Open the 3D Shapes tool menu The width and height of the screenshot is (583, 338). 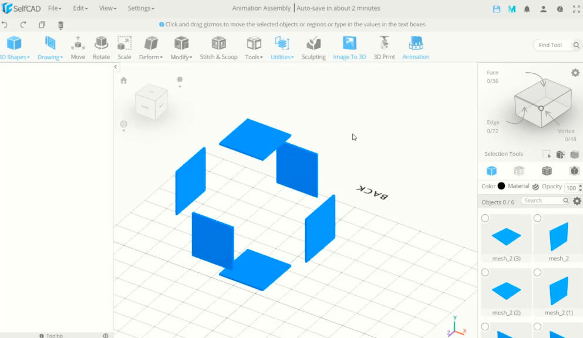tap(14, 48)
